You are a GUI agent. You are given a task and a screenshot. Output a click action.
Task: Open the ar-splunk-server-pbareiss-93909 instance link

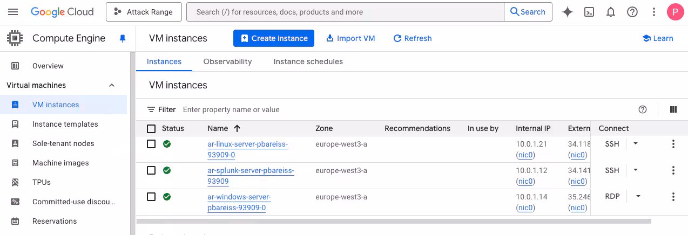pyautogui.click(x=251, y=171)
